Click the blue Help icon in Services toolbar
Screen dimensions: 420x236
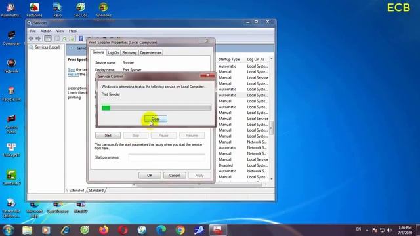point(81,39)
